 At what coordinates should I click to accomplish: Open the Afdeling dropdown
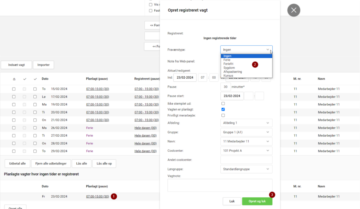[x=246, y=123]
